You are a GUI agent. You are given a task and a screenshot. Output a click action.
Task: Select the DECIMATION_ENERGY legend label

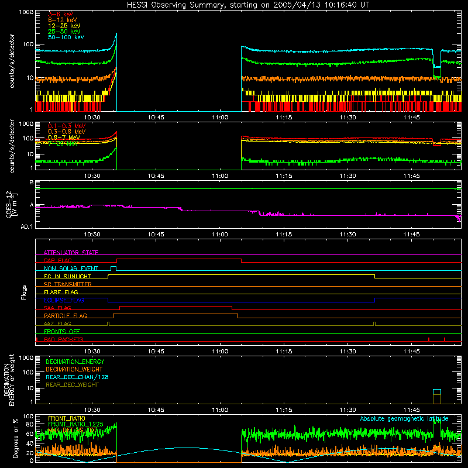point(75,362)
